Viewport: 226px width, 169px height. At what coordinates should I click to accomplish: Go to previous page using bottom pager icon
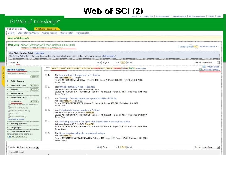point(100,147)
